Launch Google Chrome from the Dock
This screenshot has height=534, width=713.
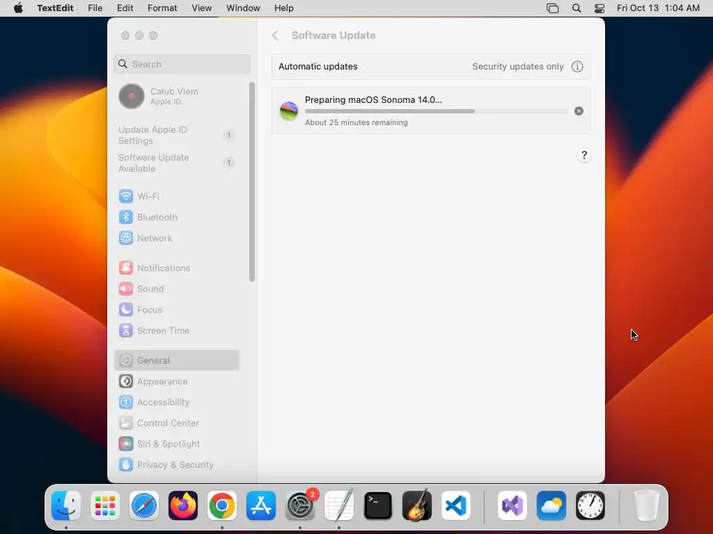coord(222,505)
